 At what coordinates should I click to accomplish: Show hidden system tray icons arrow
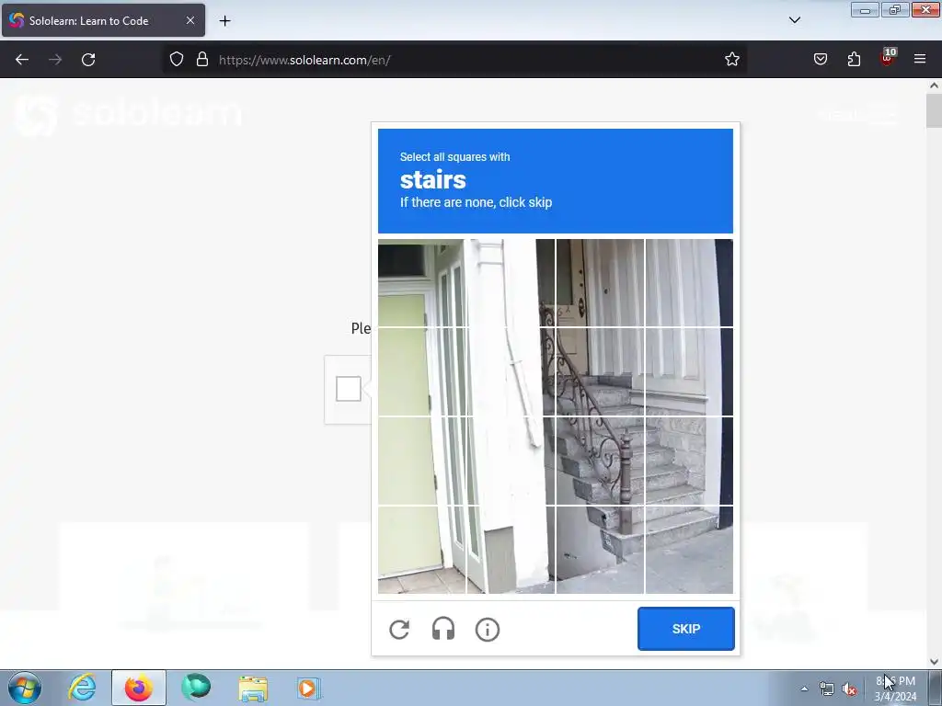(x=804, y=689)
